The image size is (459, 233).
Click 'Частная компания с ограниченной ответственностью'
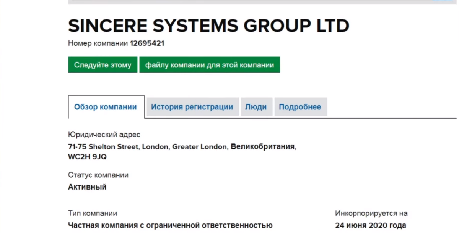(170, 225)
